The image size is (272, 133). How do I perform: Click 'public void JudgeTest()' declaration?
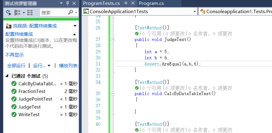(x=163, y=39)
